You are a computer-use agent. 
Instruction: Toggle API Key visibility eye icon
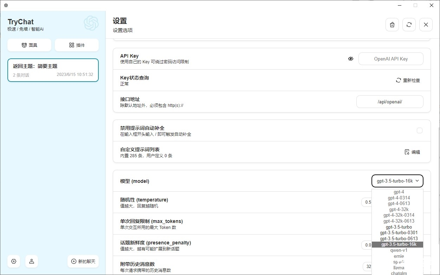pyautogui.click(x=350, y=59)
